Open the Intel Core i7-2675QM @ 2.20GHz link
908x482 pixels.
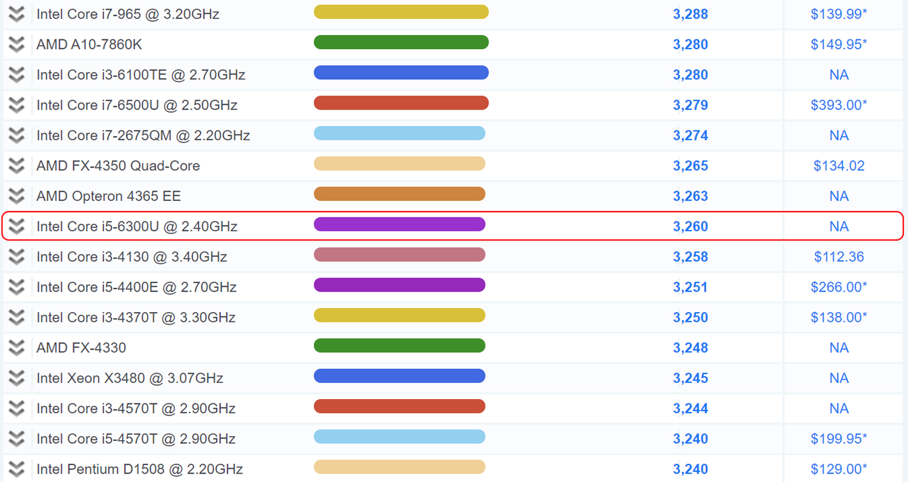143,135
